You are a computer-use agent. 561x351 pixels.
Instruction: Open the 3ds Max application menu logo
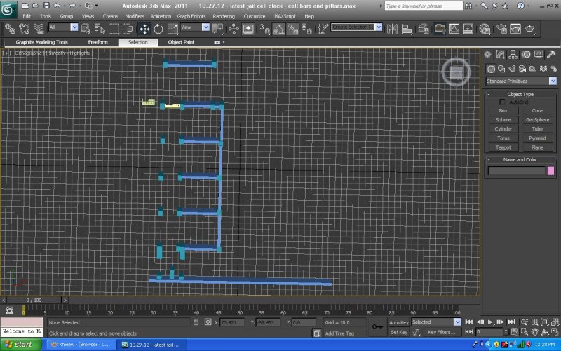[x=8, y=9]
